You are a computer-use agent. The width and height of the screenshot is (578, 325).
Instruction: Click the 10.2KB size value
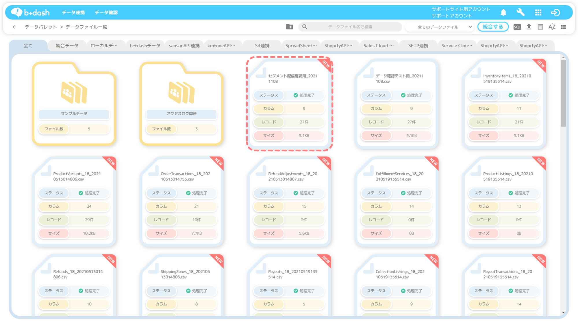pos(89,233)
